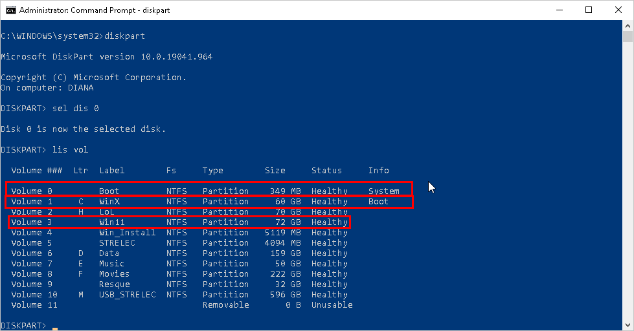Click 'Volume 1' in the volume list

[x=32, y=202]
